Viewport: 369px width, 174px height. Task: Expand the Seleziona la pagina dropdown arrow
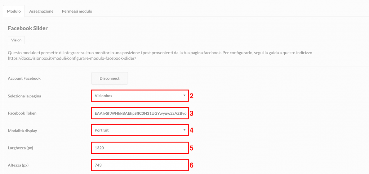184,95
